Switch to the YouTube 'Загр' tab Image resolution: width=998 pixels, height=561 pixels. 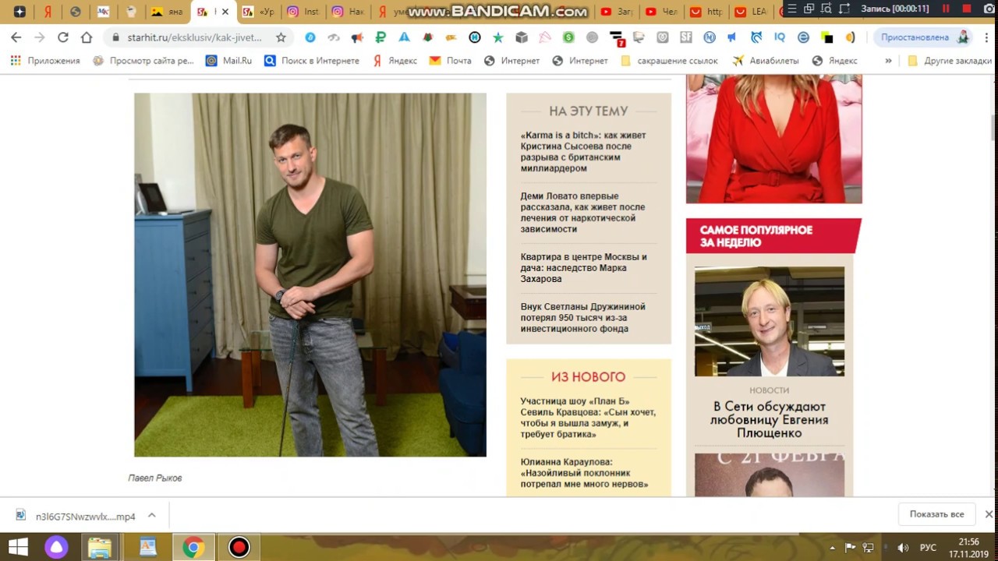click(617, 12)
